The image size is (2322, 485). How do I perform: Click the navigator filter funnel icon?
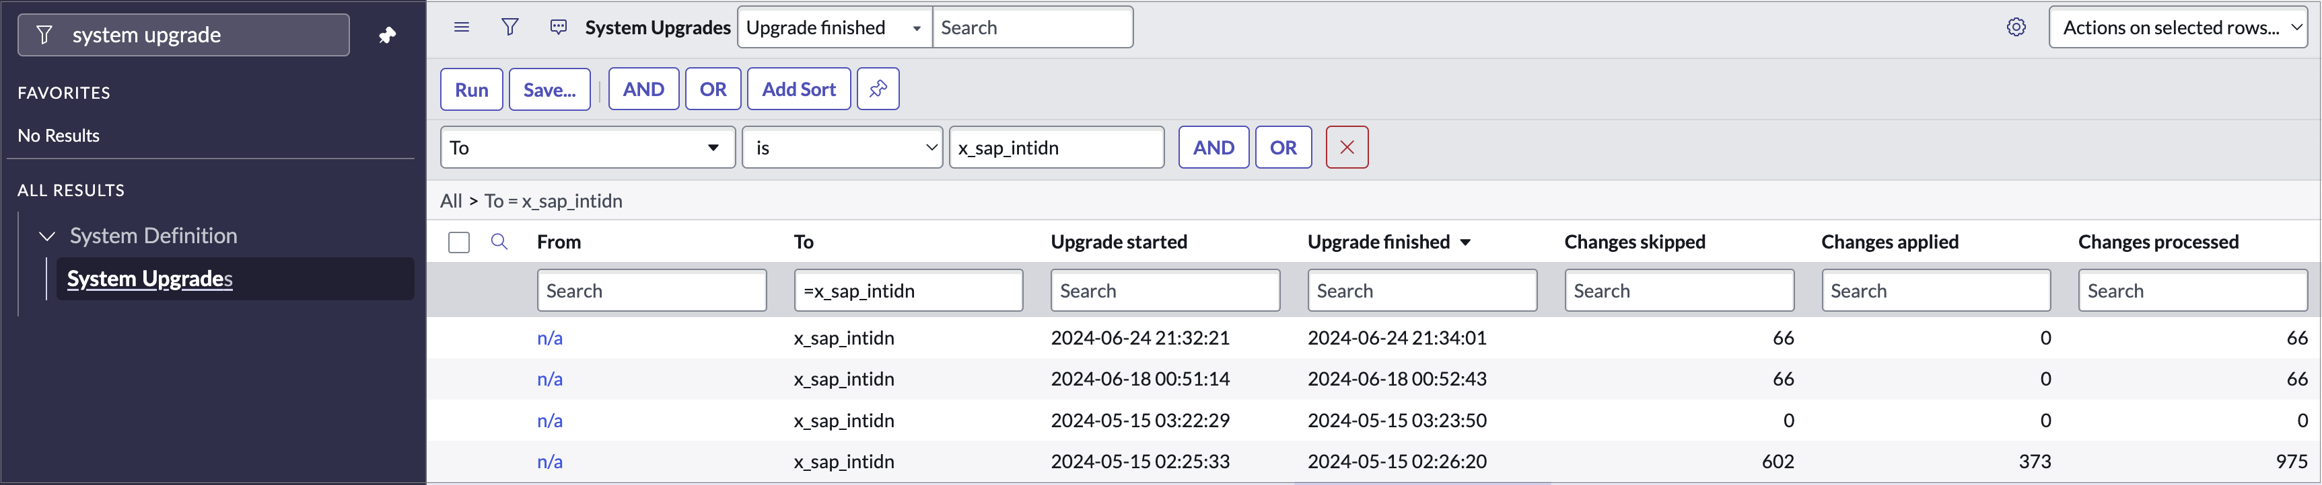[44, 35]
